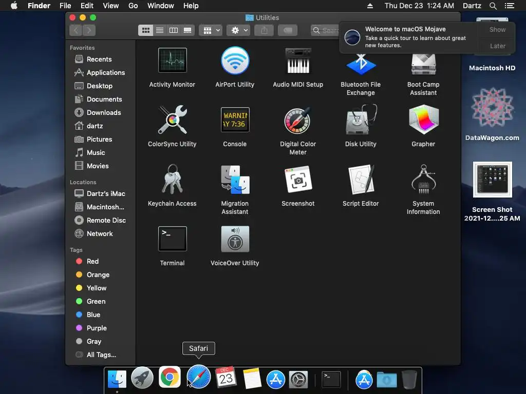Open Google Chrome from the Dock

pyautogui.click(x=170, y=377)
